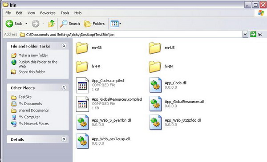Open My Documents link
The height and width of the screenshot is (162, 267).
pos(30,103)
